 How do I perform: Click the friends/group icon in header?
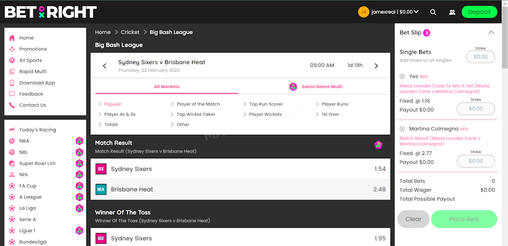pyautogui.click(x=452, y=12)
